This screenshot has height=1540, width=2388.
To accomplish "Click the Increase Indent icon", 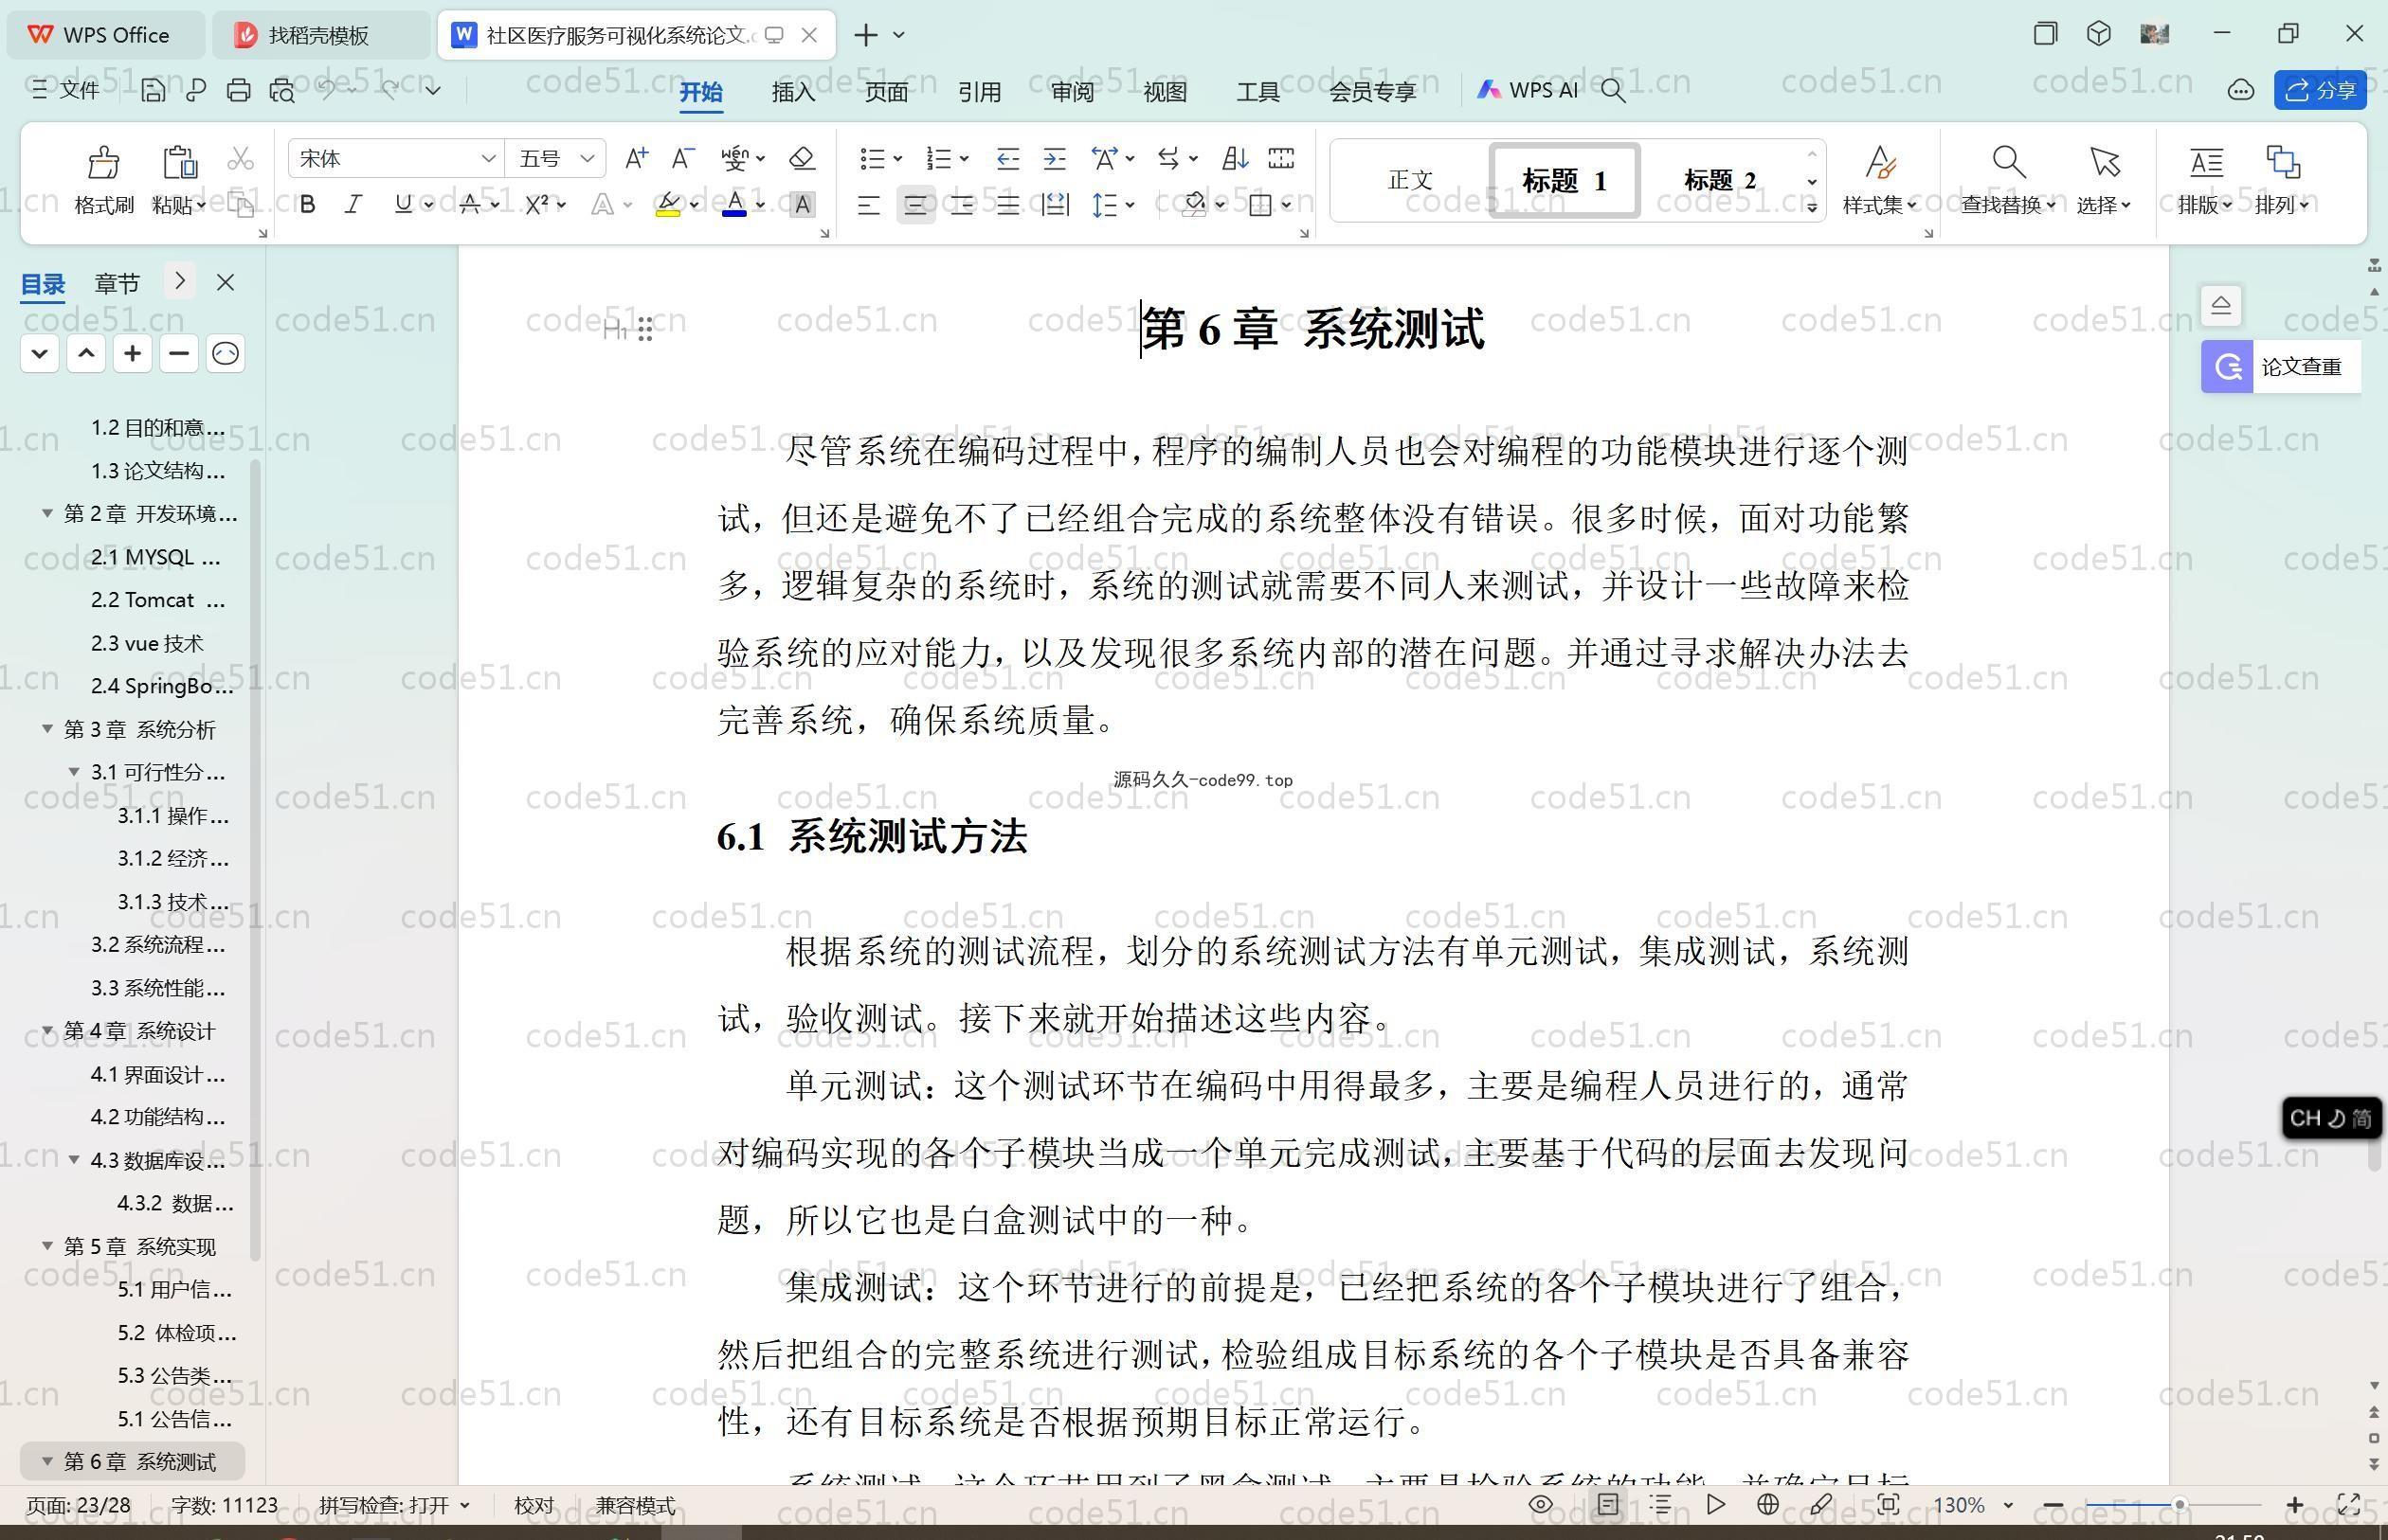I will (x=1055, y=158).
